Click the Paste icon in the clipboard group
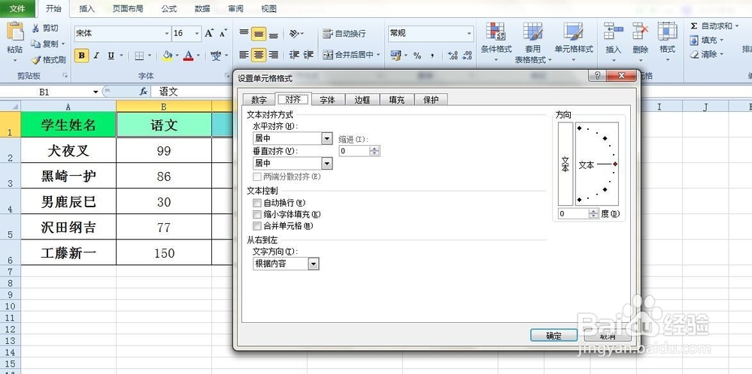Image resolution: width=752 pixels, height=374 pixels. [15, 32]
